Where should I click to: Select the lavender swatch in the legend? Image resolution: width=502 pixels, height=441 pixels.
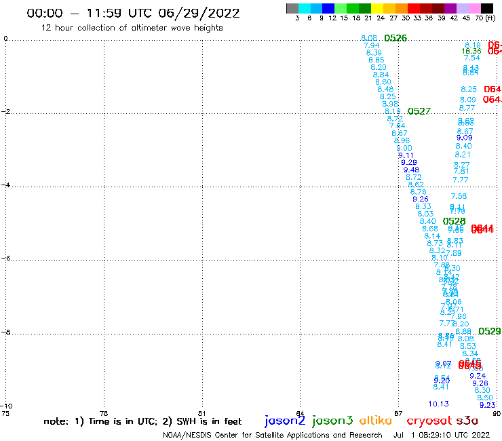click(462, 8)
